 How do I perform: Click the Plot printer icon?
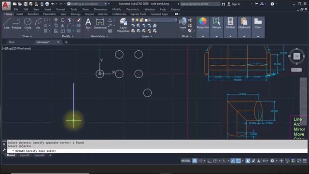[x=47, y=4]
